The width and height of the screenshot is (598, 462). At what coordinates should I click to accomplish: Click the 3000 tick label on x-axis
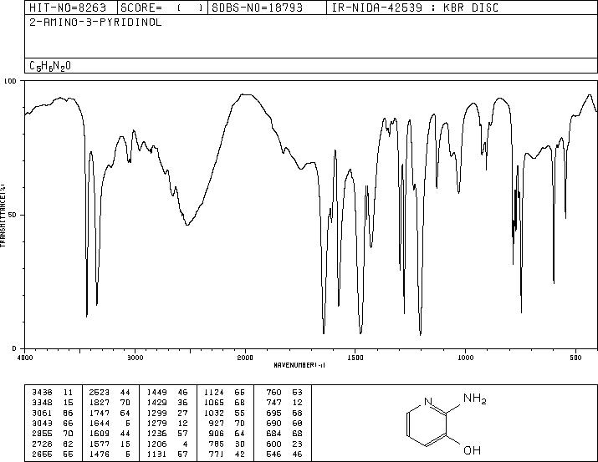(135, 358)
